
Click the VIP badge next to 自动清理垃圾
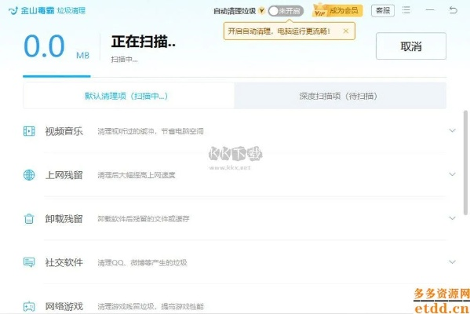coord(261,11)
